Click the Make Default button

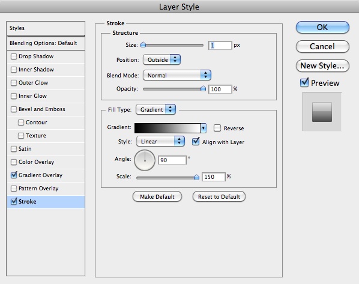point(157,197)
